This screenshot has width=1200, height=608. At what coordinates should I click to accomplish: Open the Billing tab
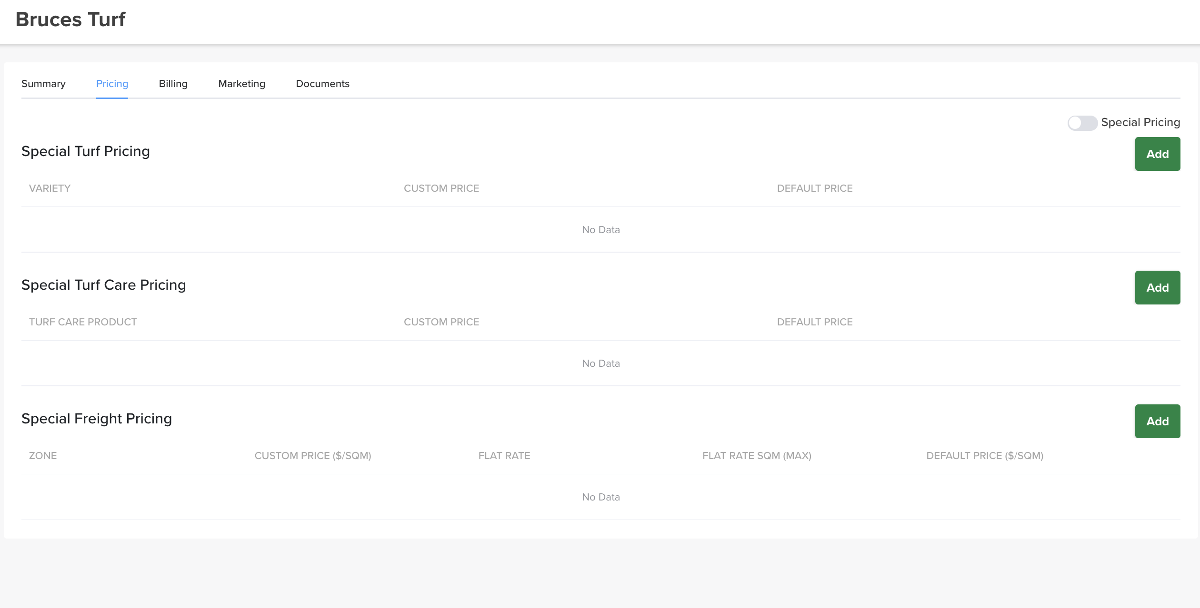pyautogui.click(x=173, y=84)
